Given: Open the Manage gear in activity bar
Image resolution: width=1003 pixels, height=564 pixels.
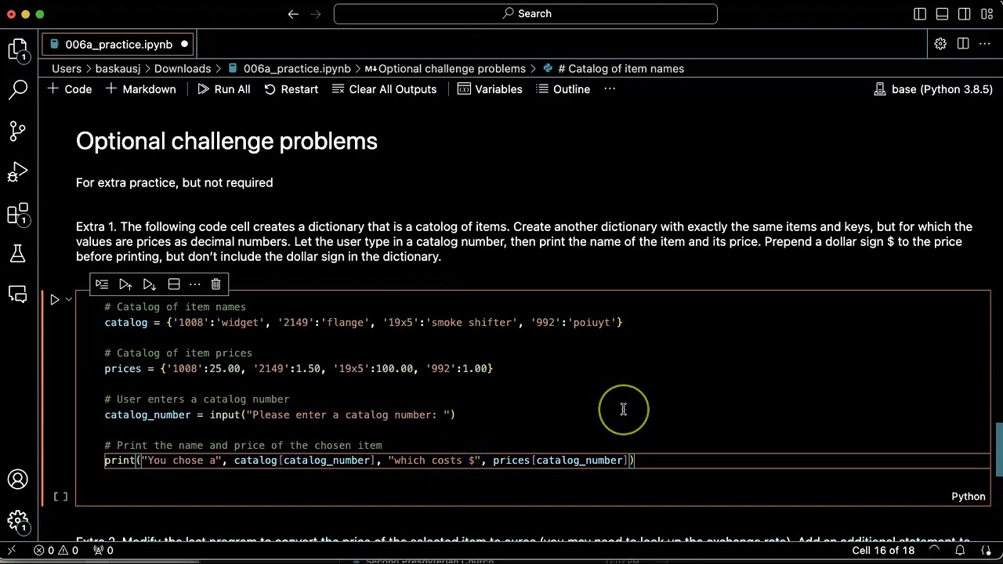Looking at the screenshot, I should (18, 520).
